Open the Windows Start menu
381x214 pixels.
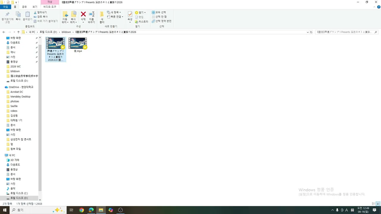(5, 210)
